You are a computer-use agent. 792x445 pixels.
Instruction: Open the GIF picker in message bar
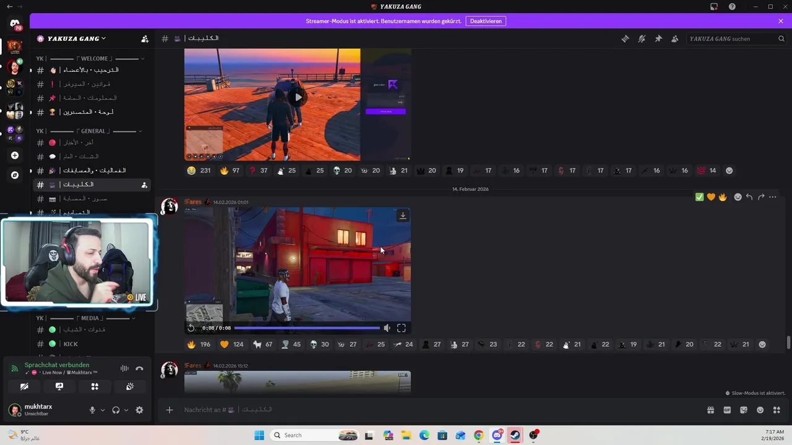tap(727, 410)
